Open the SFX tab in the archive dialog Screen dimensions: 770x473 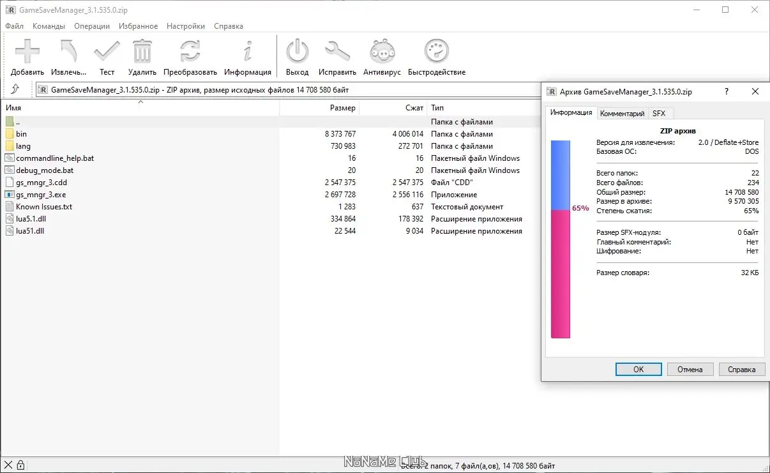[660, 113]
